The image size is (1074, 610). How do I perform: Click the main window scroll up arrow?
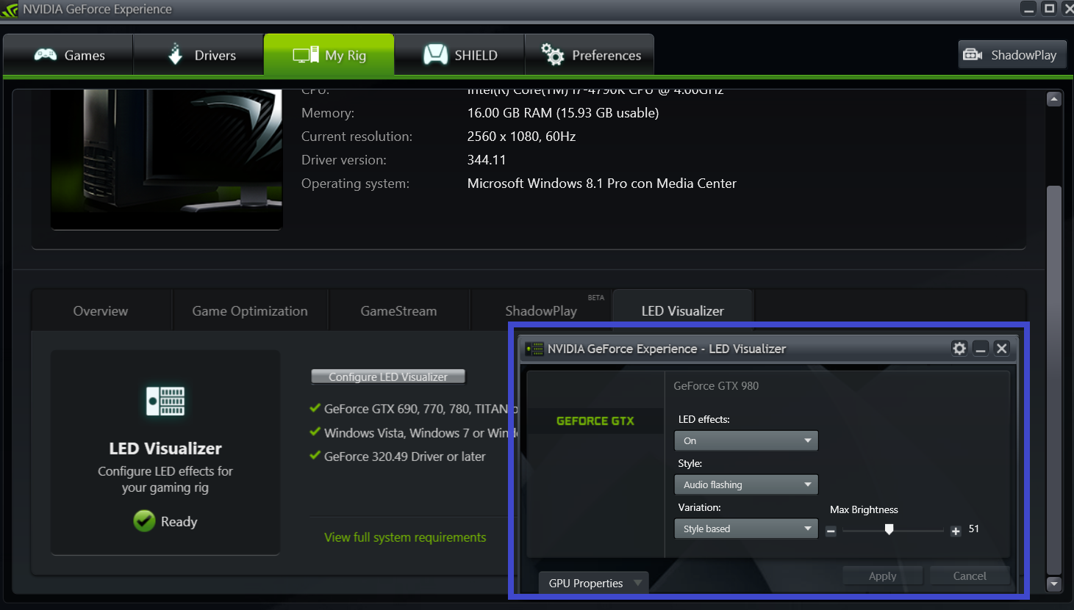pyautogui.click(x=1054, y=99)
